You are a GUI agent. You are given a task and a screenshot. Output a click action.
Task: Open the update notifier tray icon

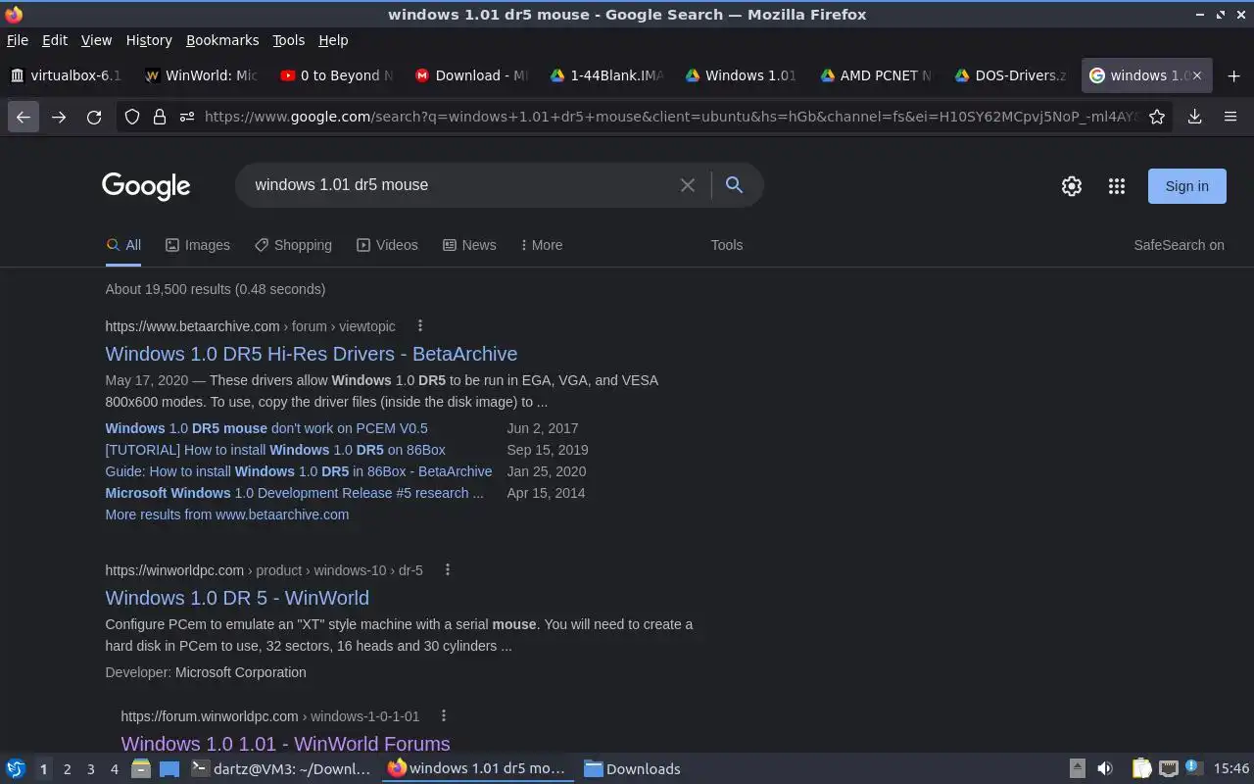click(1192, 768)
